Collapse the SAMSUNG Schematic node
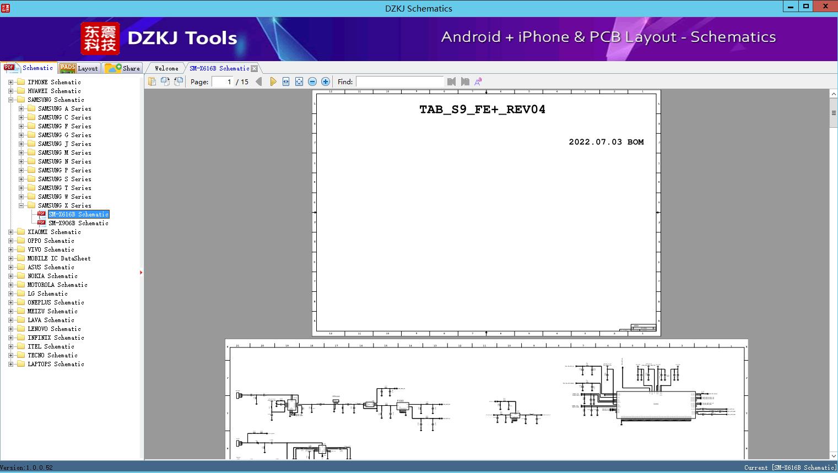The width and height of the screenshot is (838, 473). [x=10, y=100]
